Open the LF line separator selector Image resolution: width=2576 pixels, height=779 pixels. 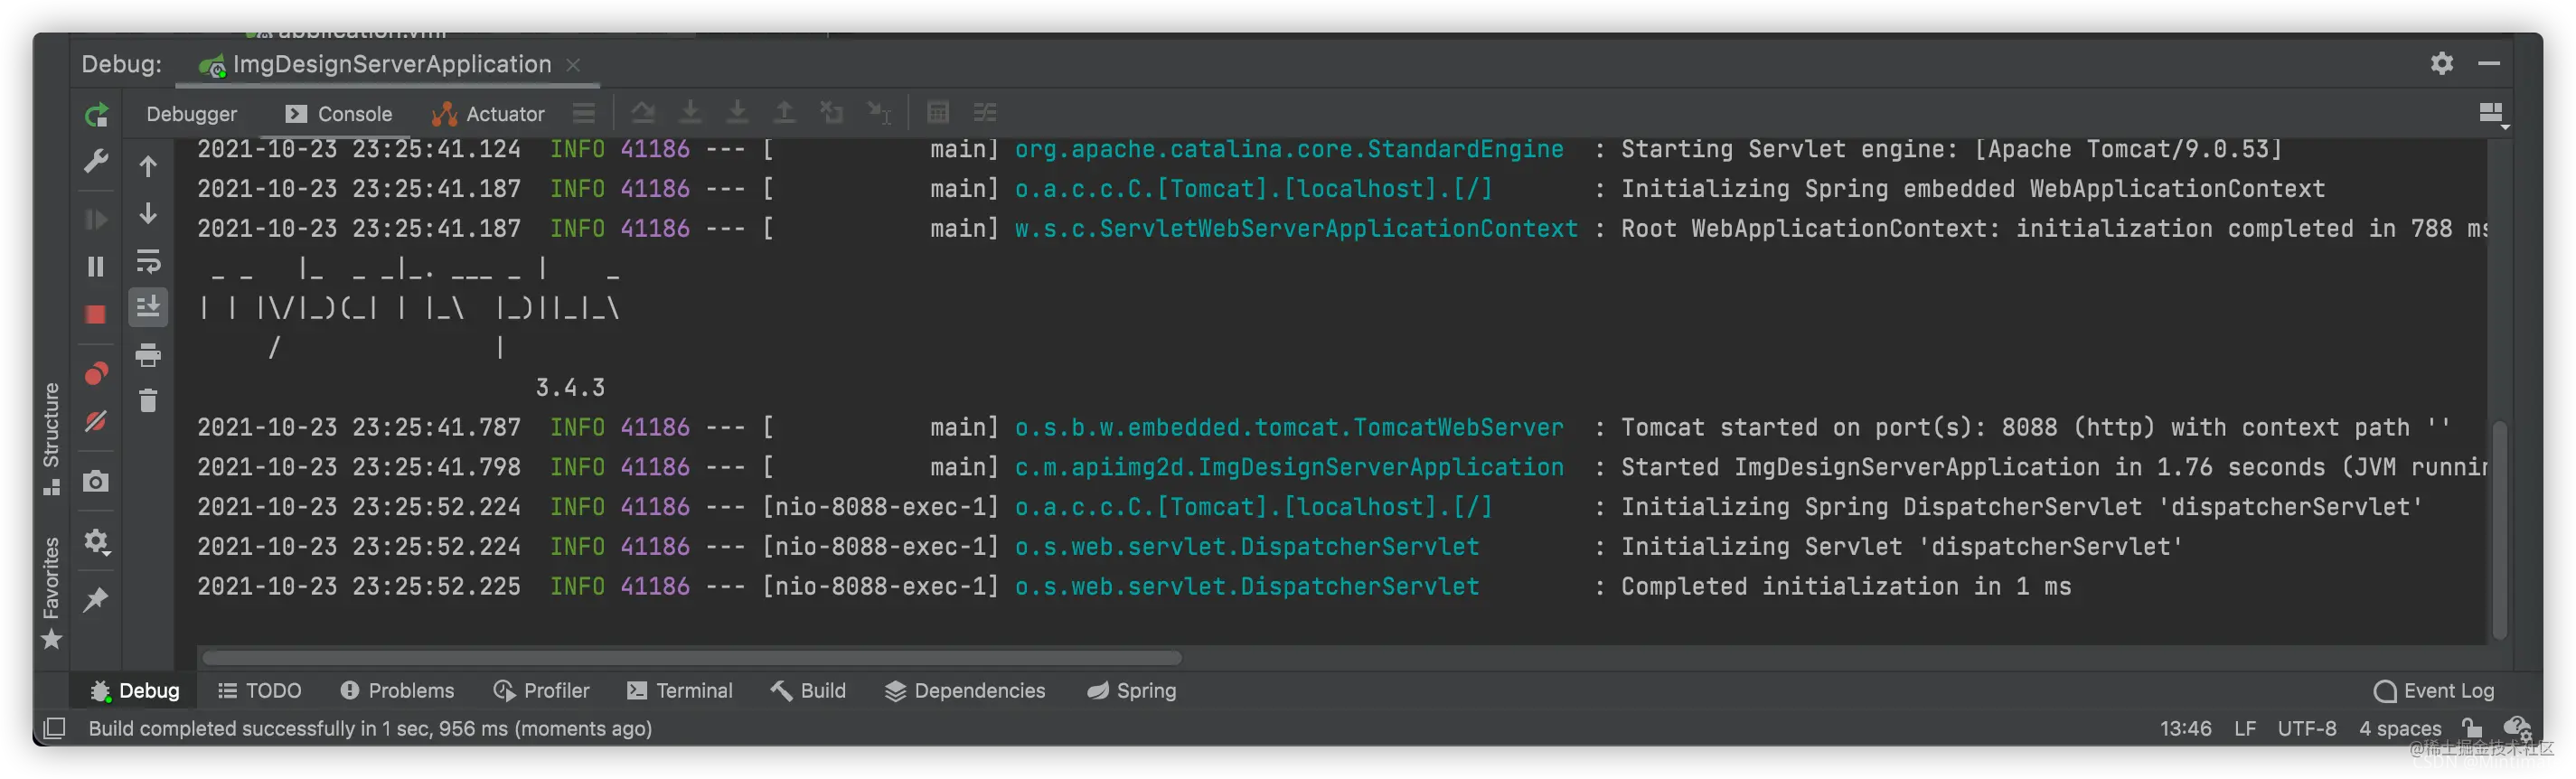point(2245,729)
